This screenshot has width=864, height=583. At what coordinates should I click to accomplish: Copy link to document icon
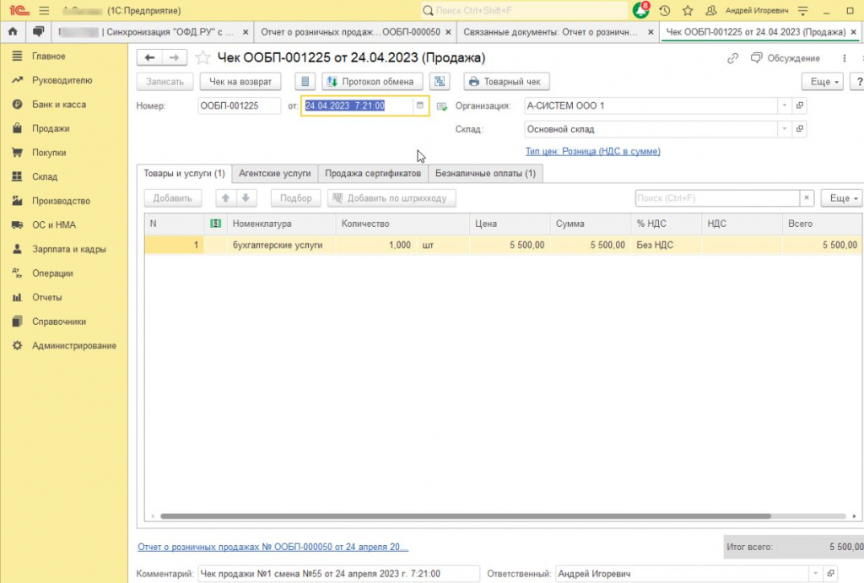point(732,58)
